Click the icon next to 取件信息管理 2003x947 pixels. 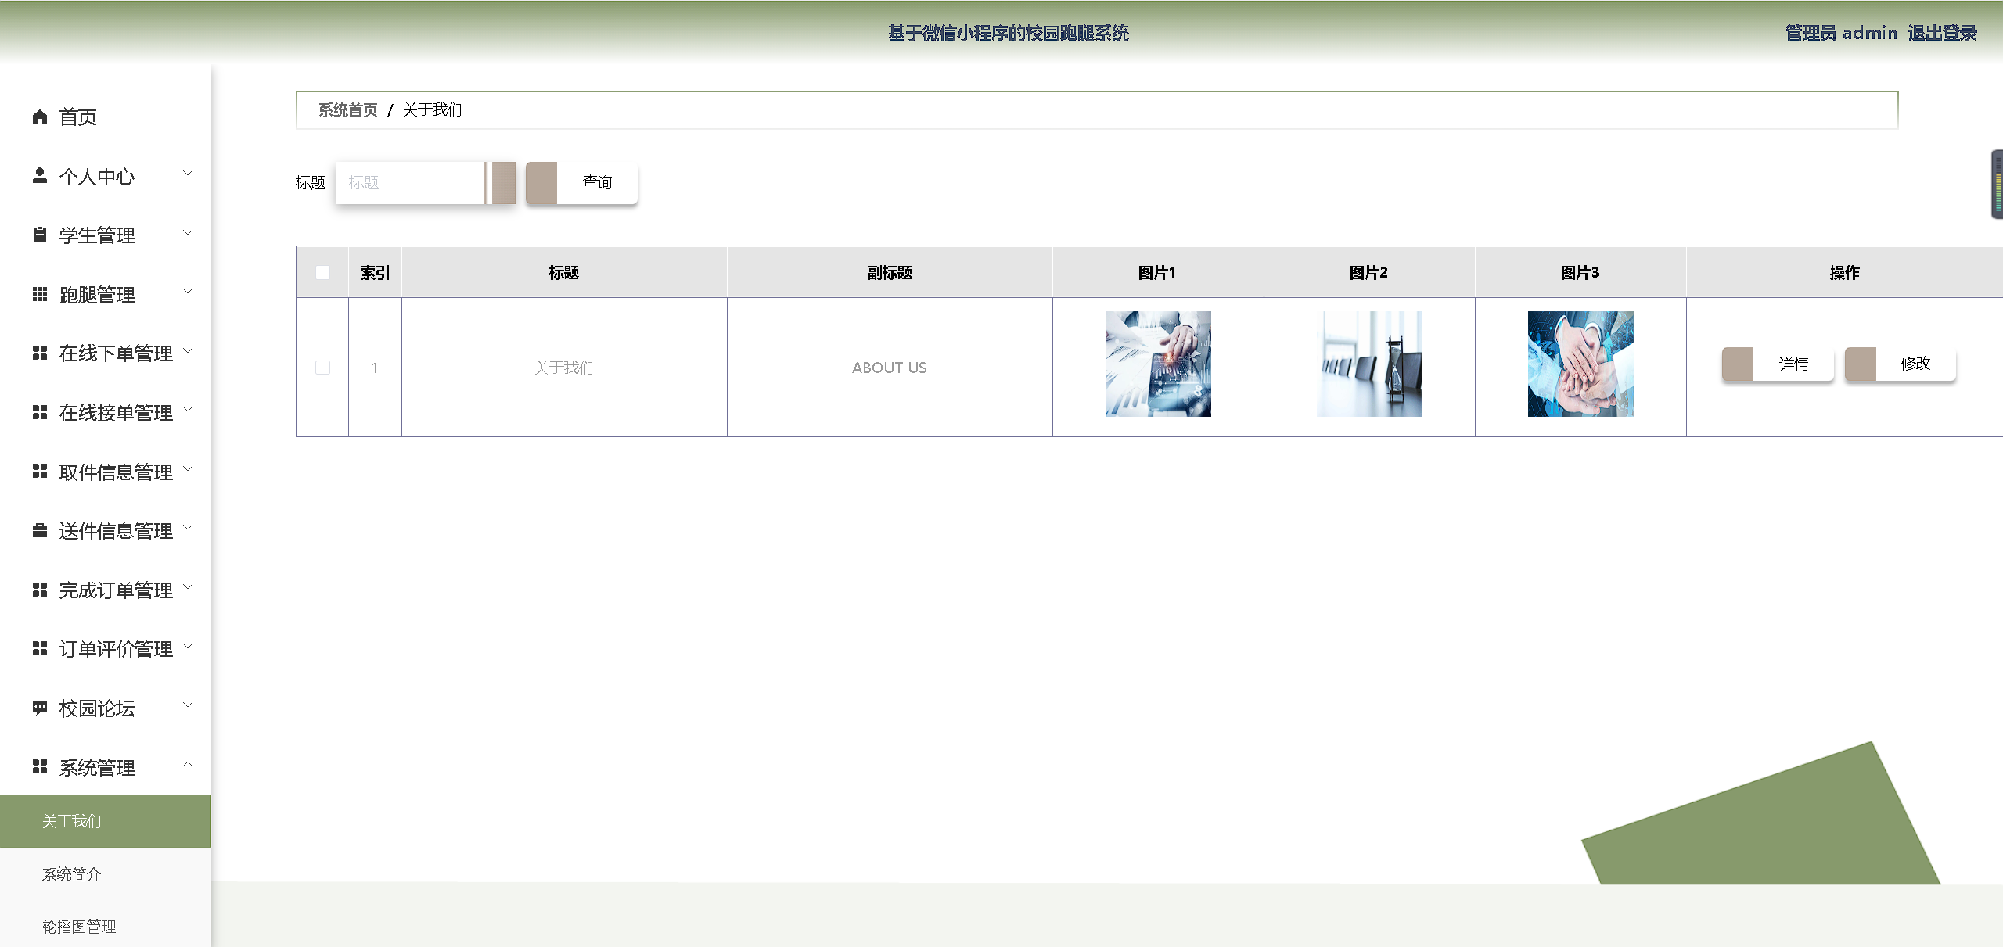coord(40,472)
